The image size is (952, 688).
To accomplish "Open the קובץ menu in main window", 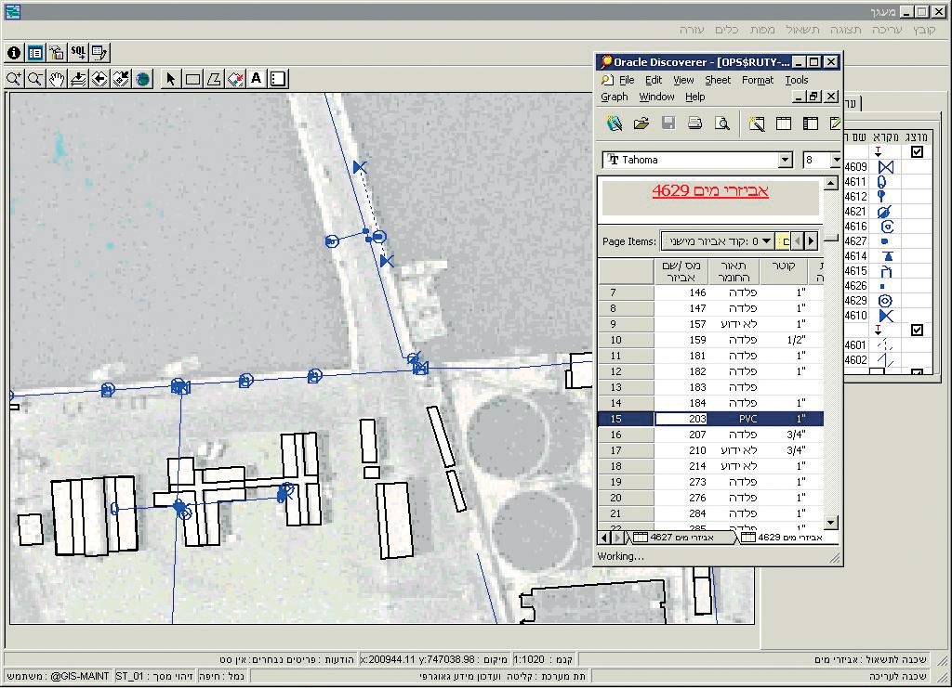I will pos(924,30).
